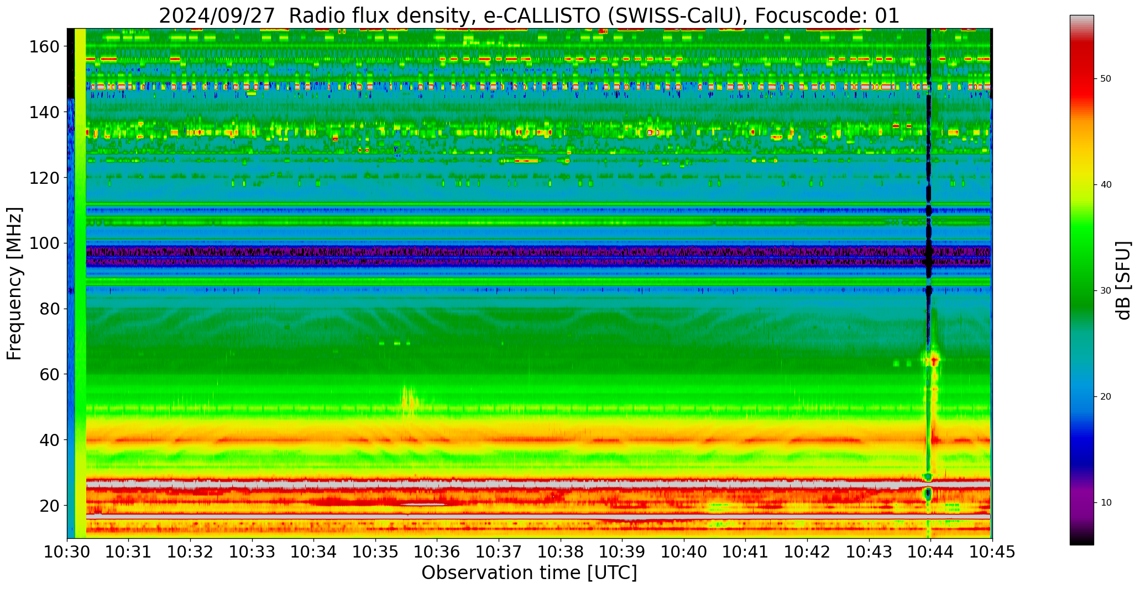
Task: Click the 10:44 time tick label
Action: point(930,552)
